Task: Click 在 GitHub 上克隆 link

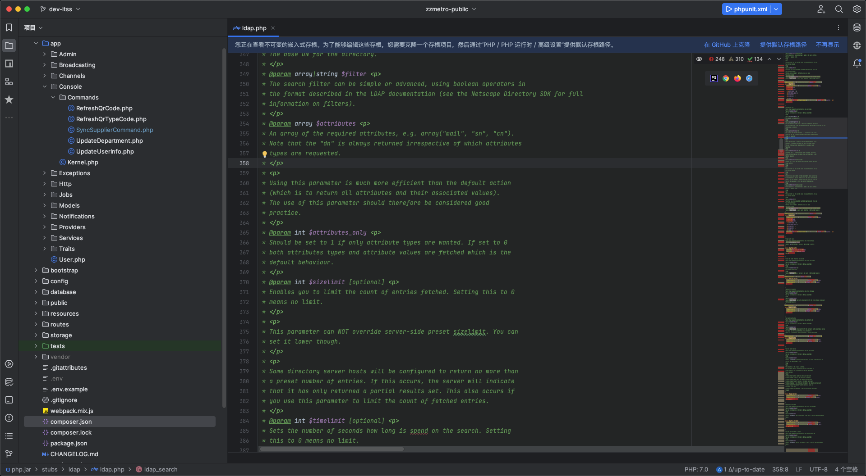Action: coord(727,45)
